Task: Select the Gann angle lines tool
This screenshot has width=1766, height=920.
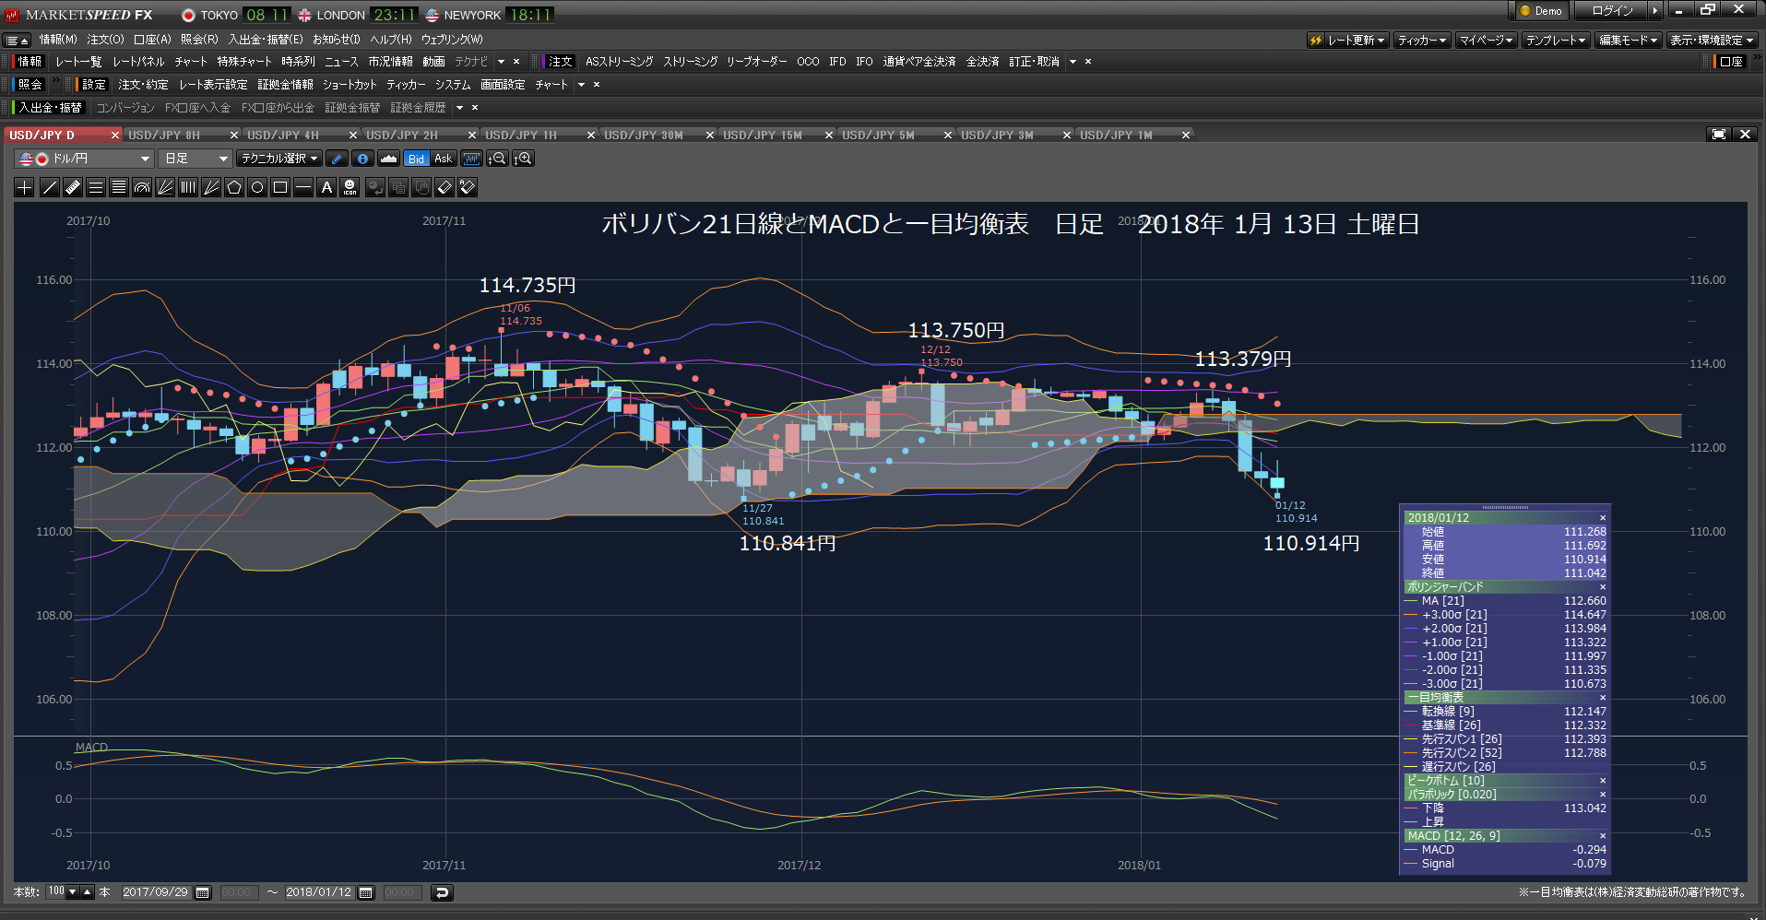Action: coord(211,187)
